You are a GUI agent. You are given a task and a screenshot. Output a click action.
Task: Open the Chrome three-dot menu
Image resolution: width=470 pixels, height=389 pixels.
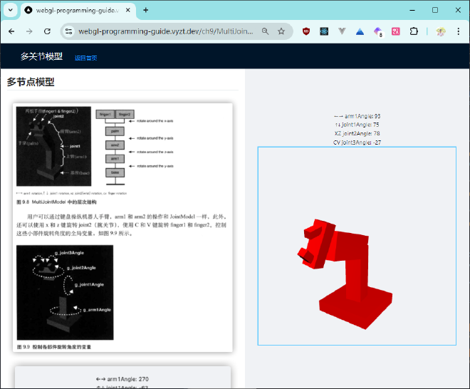coord(459,31)
